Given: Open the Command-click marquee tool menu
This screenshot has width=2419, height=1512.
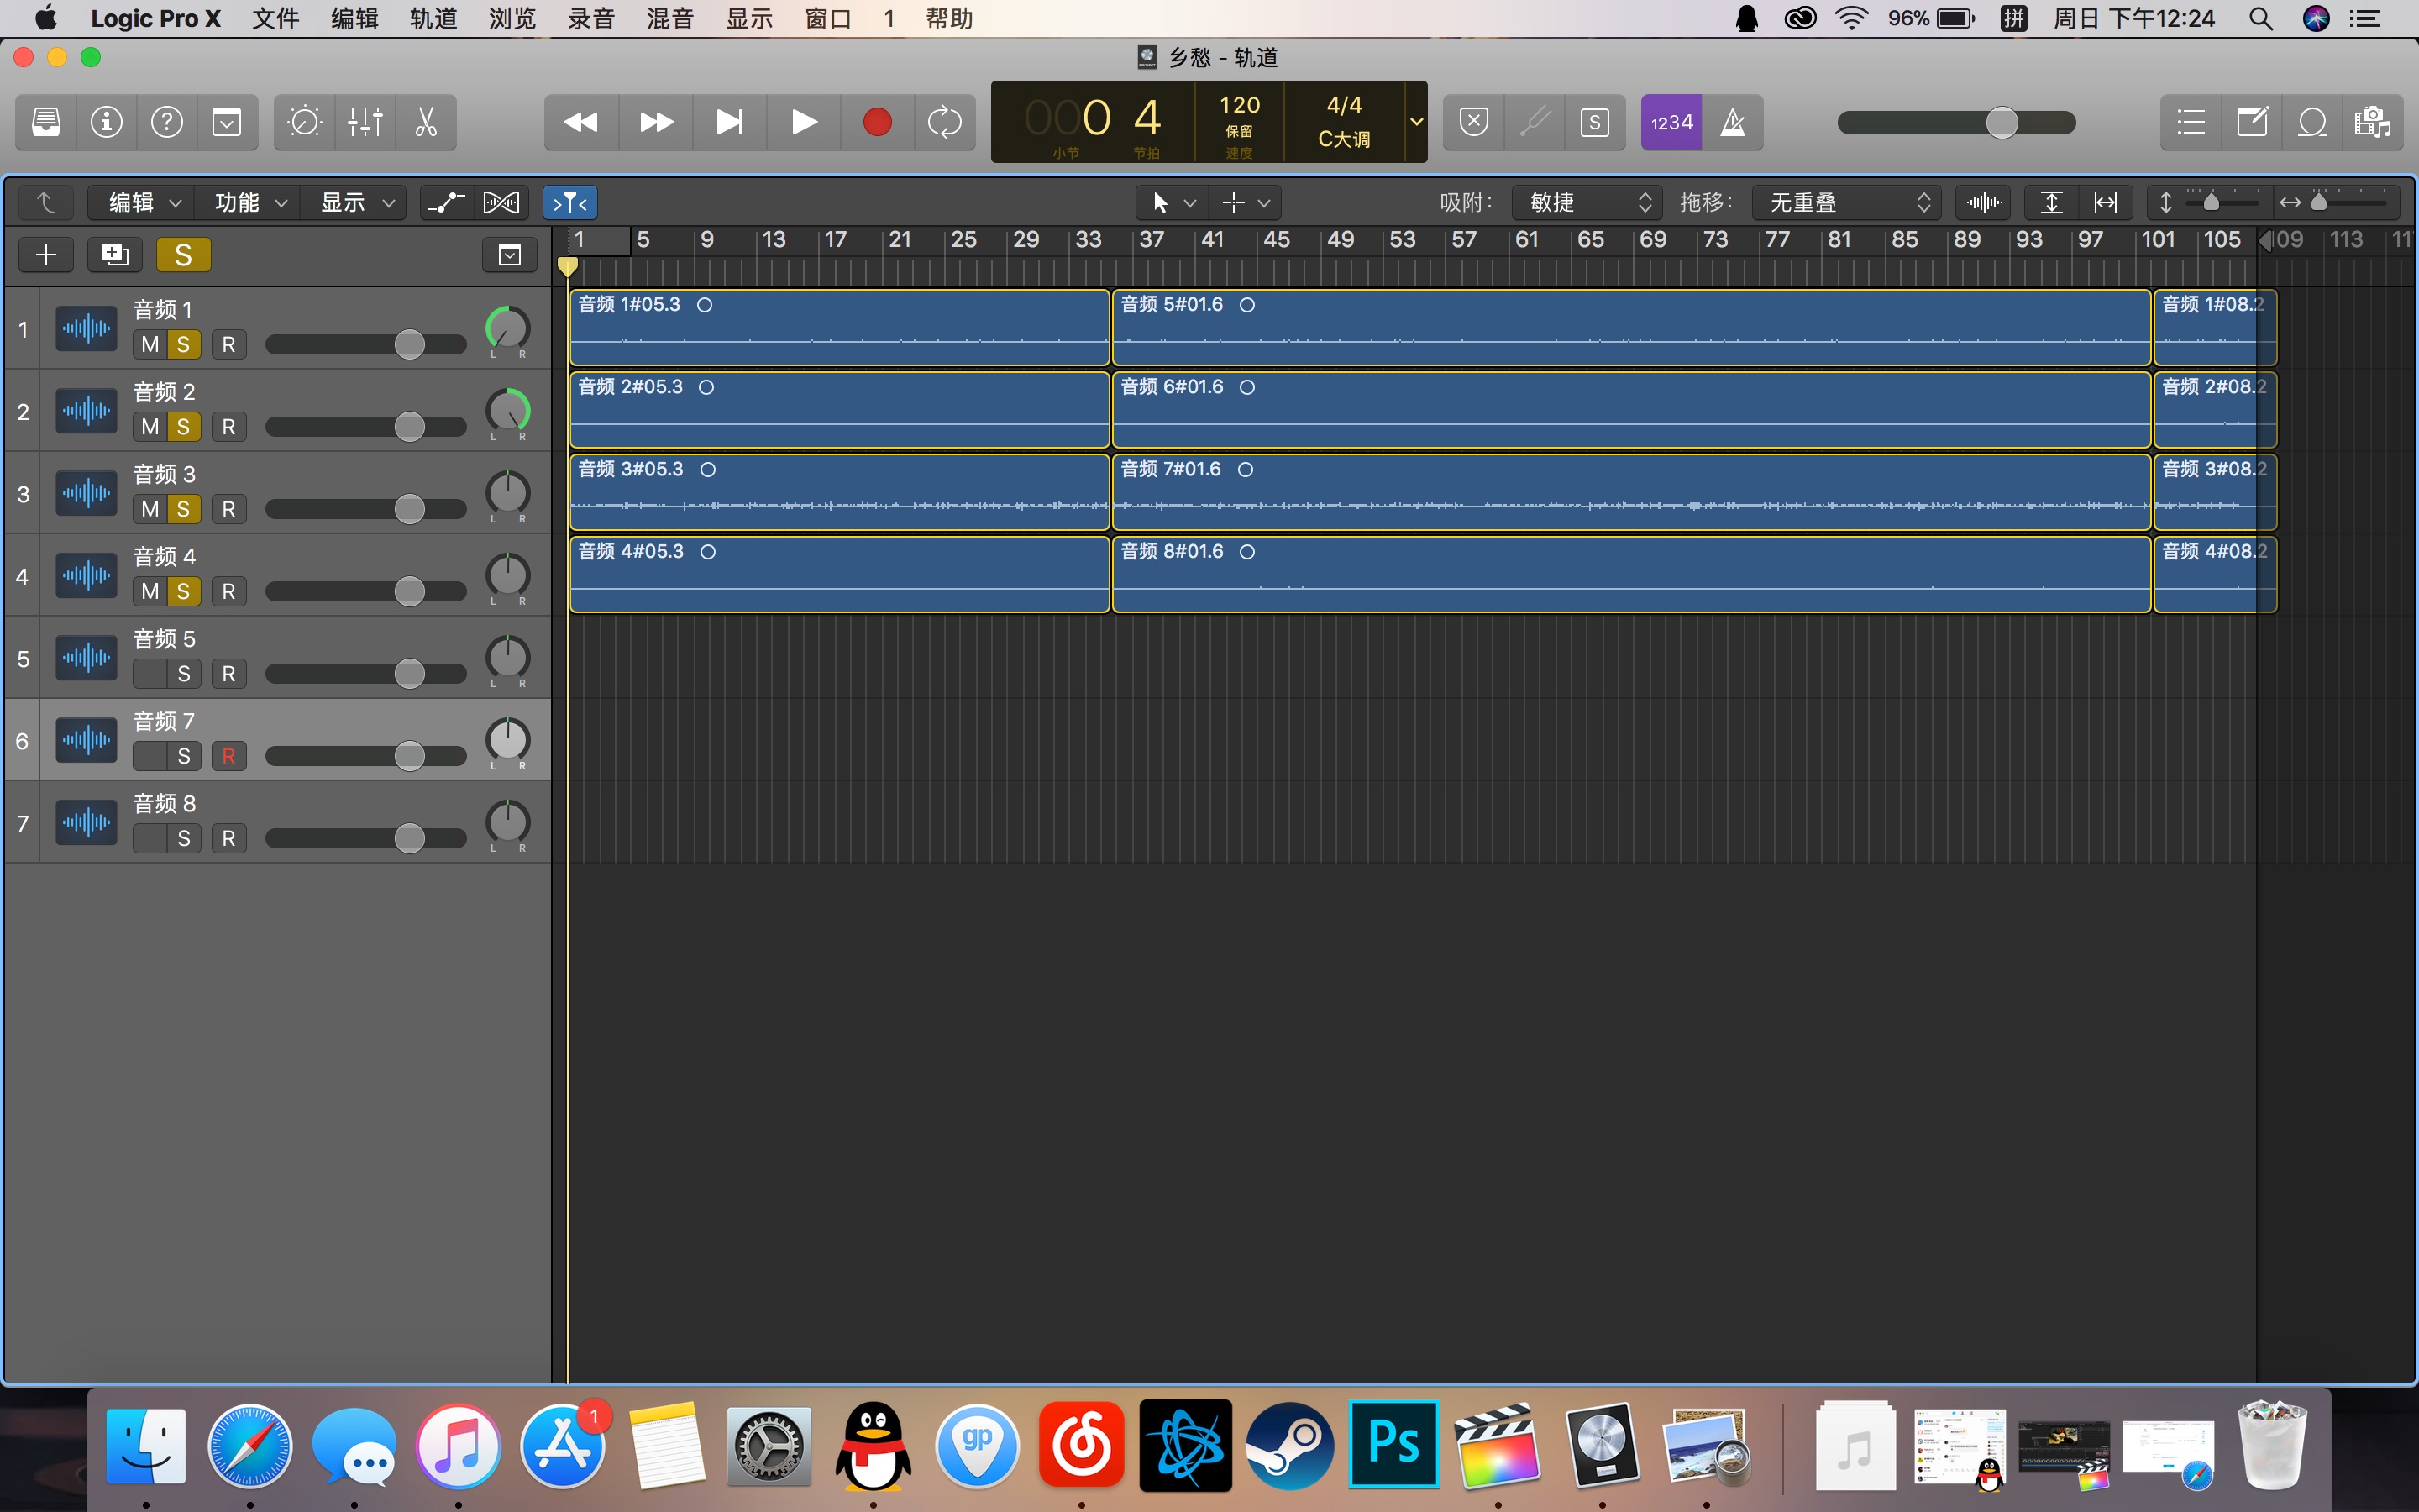Looking at the screenshot, I should (x=1246, y=202).
